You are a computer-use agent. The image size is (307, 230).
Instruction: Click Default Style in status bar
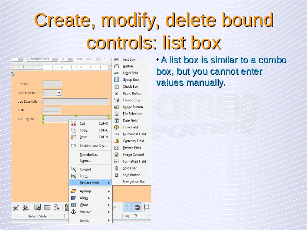tap(37, 216)
